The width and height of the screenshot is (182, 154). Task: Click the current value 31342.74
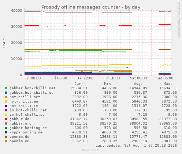(79, 119)
